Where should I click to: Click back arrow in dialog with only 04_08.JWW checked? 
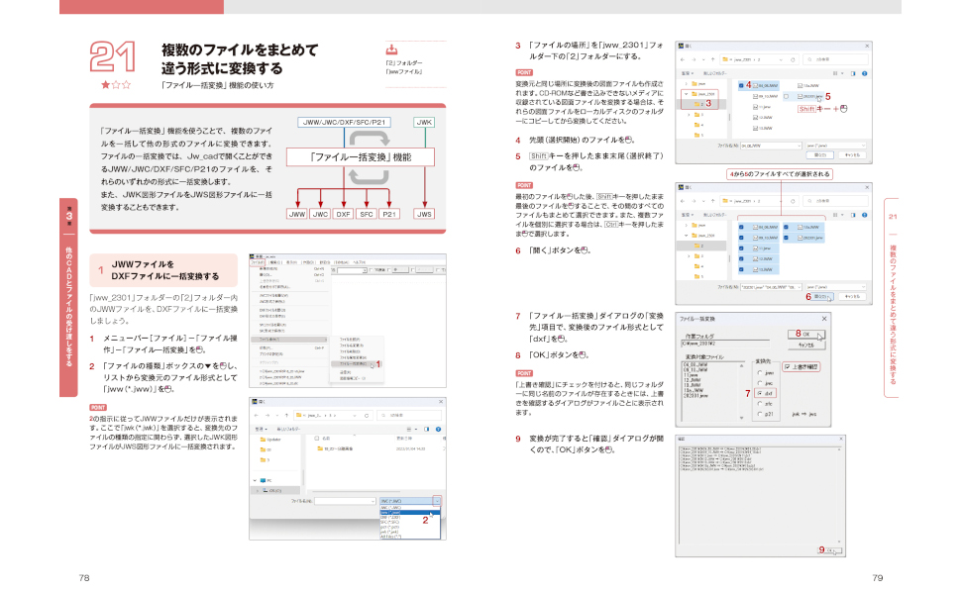[x=683, y=59]
